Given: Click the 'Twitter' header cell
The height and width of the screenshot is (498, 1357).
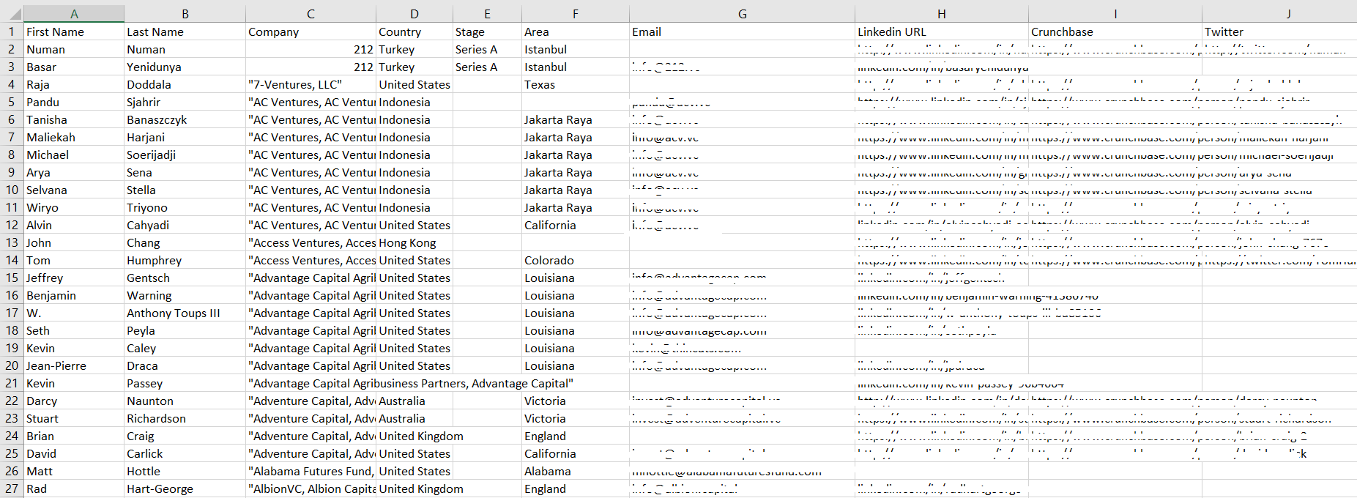Looking at the screenshot, I should (x=1279, y=31).
